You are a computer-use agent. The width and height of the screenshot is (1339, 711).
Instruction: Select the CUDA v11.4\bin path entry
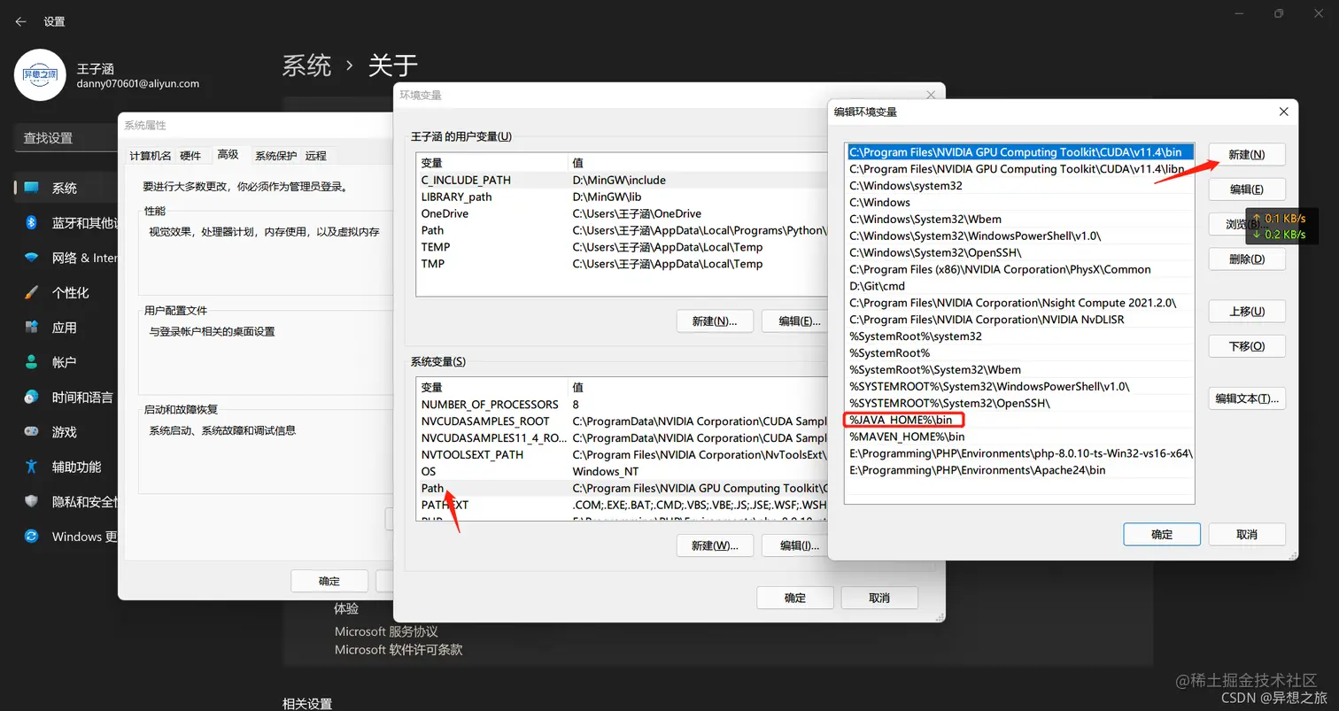(x=1019, y=151)
